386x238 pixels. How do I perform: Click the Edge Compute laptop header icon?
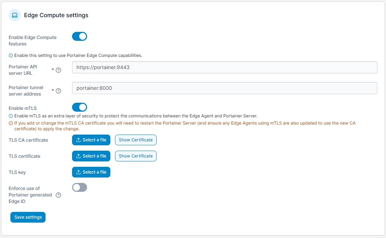(x=15, y=15)
